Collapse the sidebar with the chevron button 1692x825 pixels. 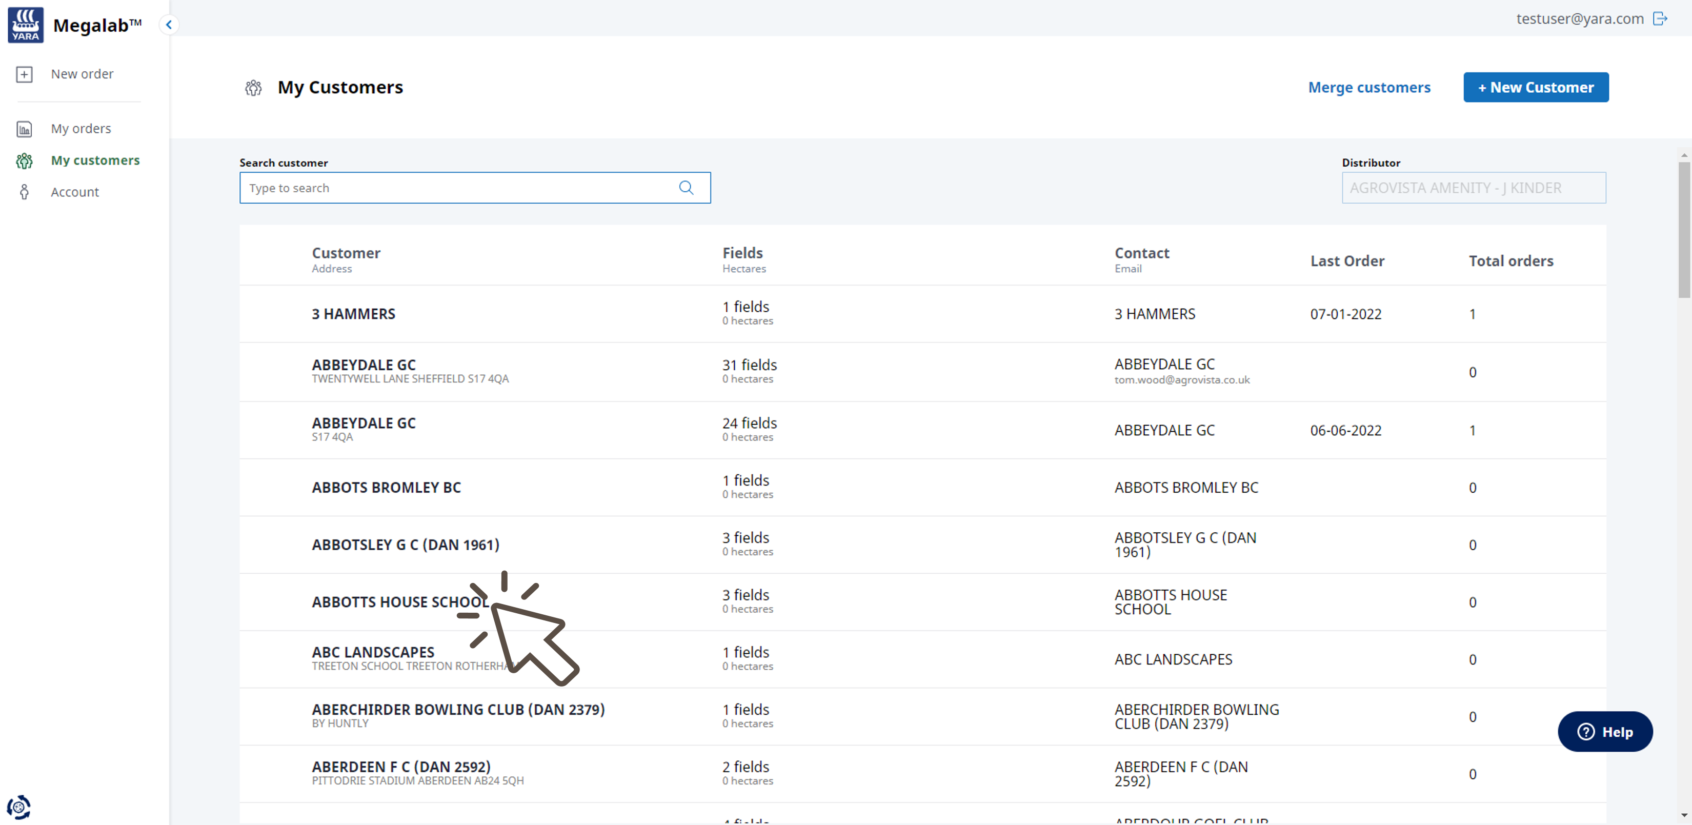[169, 25]
